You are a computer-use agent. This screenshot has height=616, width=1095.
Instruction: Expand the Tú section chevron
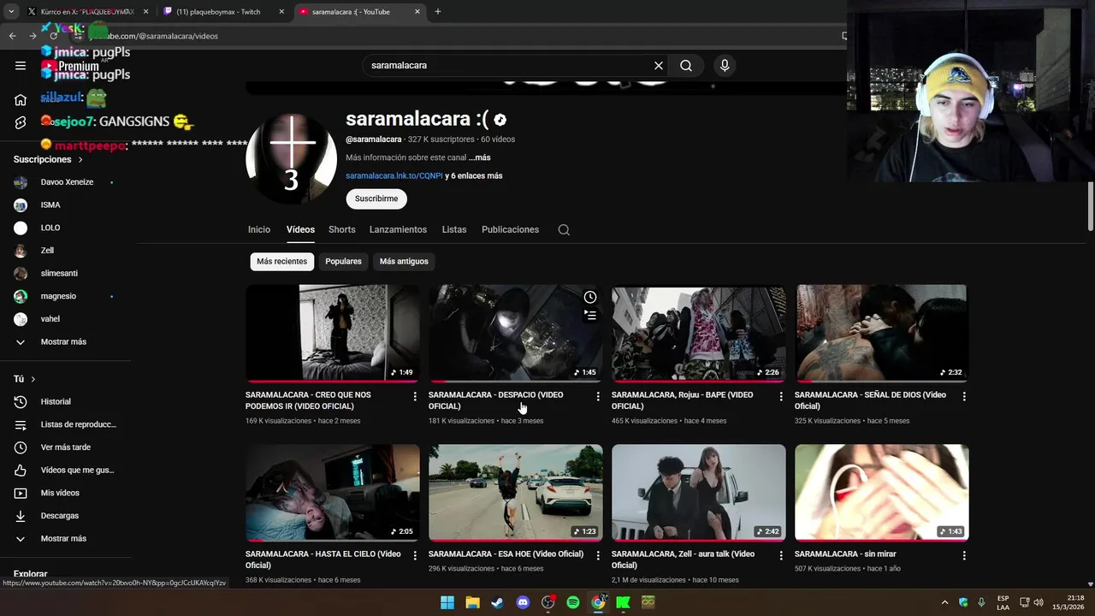(33, 379)
